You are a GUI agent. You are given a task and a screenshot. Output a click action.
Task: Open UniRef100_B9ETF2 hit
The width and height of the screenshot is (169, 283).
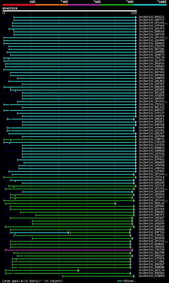tap(152, 215)
